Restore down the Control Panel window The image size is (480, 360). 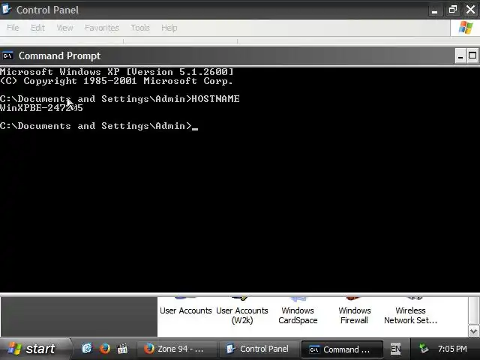[453, 10]
